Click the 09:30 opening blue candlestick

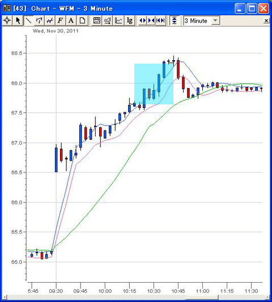pos(56,160)
